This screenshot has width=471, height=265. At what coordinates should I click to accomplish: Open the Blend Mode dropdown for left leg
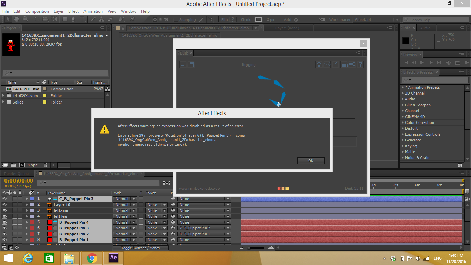[124, 216]
